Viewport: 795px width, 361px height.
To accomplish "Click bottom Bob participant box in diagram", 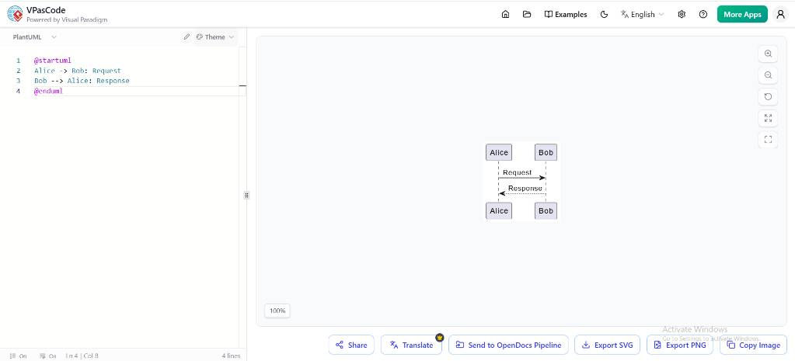I will (546, 210).
